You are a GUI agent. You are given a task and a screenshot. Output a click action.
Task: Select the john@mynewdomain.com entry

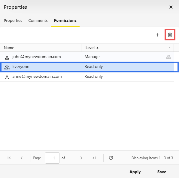(x=87, y=57)
